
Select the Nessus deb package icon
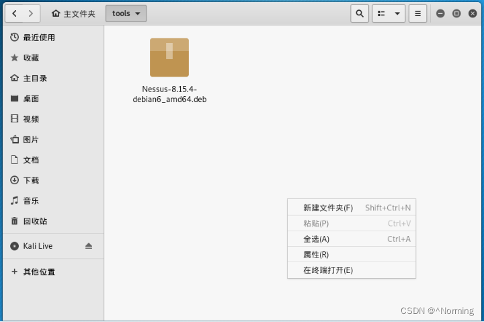tap(169, 57)
